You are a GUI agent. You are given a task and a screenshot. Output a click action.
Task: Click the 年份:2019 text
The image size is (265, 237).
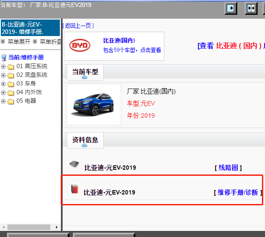141,115
